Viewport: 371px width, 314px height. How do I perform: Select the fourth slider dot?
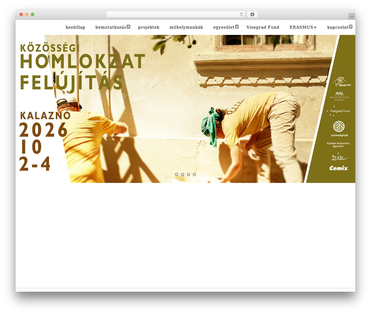[x=194, y=174]
